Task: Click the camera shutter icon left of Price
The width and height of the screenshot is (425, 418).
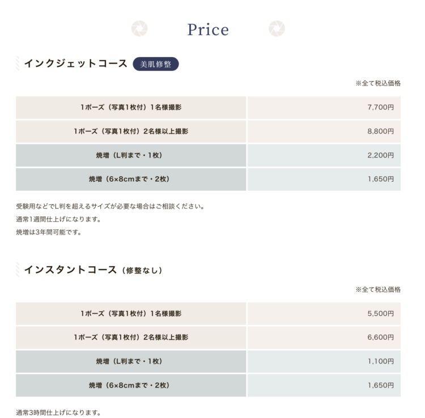Action: [x=139, y=28]
